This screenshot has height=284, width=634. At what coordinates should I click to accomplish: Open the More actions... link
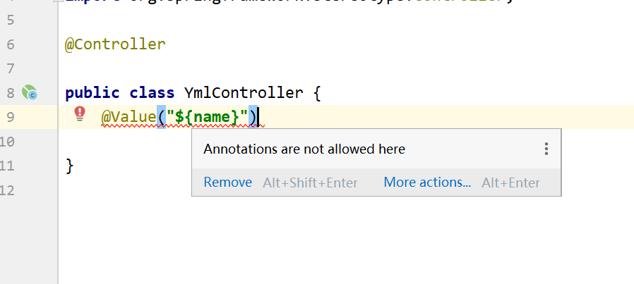[x=427, y=183]
